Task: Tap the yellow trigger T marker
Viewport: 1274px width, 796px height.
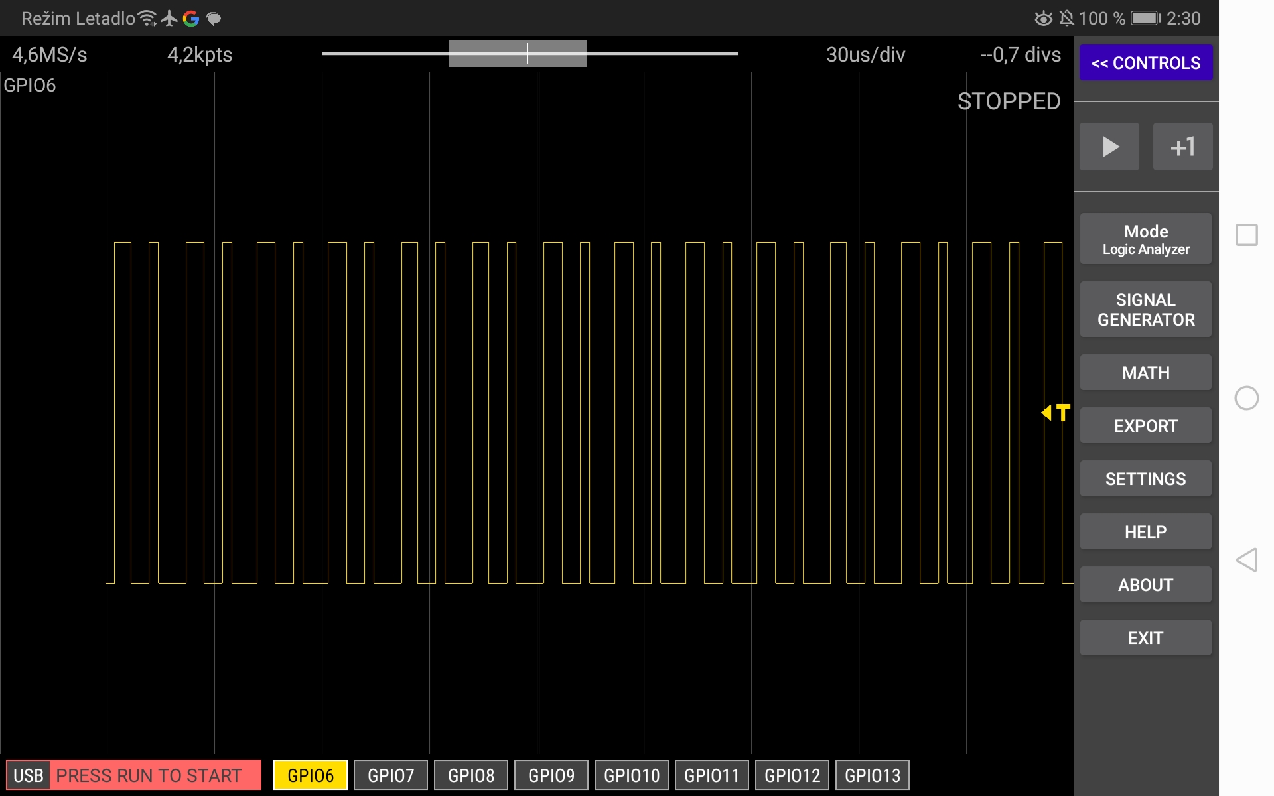Action: click(x=1057, y=413)
